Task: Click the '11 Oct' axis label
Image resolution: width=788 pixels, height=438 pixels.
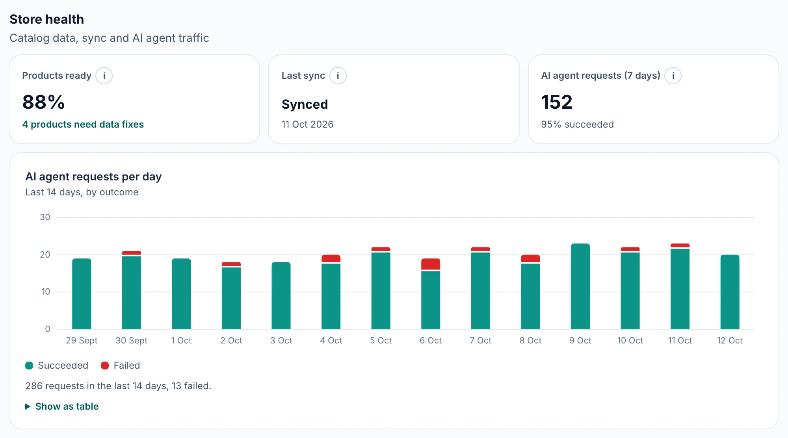Action: pyautogui.click(x=680, y=340)
